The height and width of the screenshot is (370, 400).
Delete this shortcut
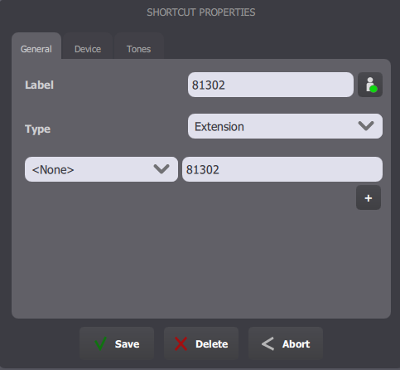click(x=201, y=343)
